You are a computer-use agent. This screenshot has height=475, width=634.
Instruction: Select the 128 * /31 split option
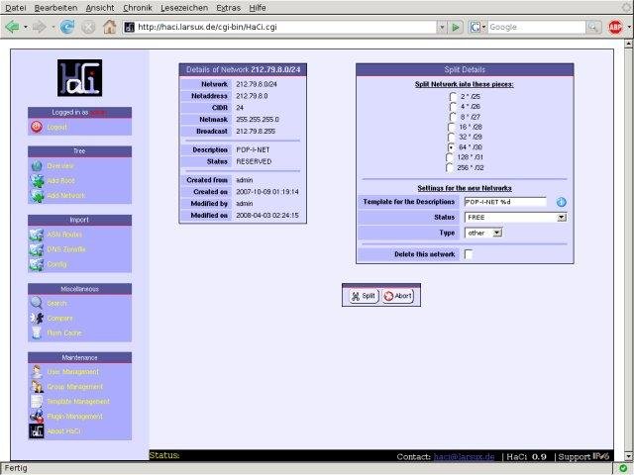coord(450,157)
